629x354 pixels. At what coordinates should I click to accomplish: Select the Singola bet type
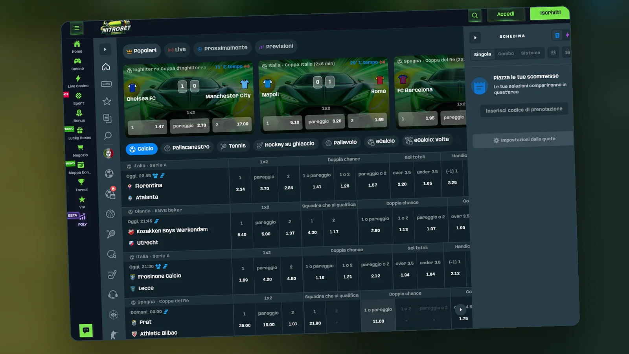(x=482, y=54)
